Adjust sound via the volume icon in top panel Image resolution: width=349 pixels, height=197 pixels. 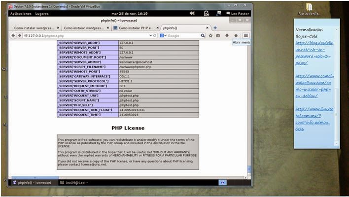click(x=192, y=13)
